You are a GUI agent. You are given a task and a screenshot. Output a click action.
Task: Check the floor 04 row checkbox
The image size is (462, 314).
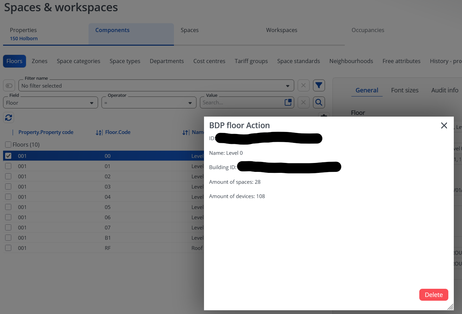click(x=8, y=197)
